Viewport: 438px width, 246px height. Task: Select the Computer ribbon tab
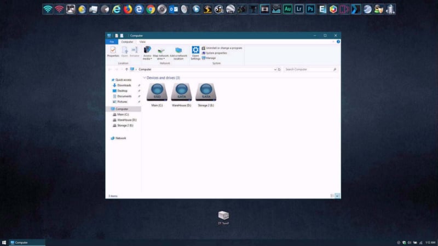point(127,42)
